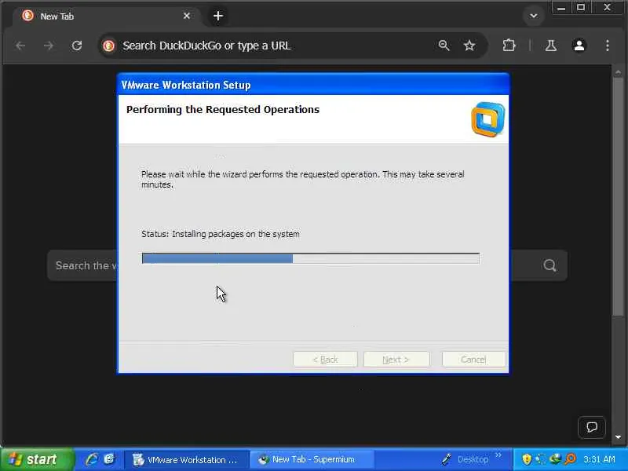The width and height of the screenshot is (628, 471).
Task: Open the experiments flask icon
Action: coord(551,46)
